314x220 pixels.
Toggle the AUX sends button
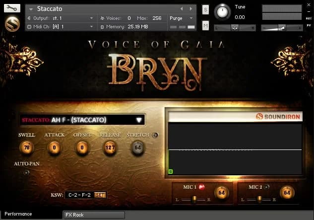tap(309, 18)
